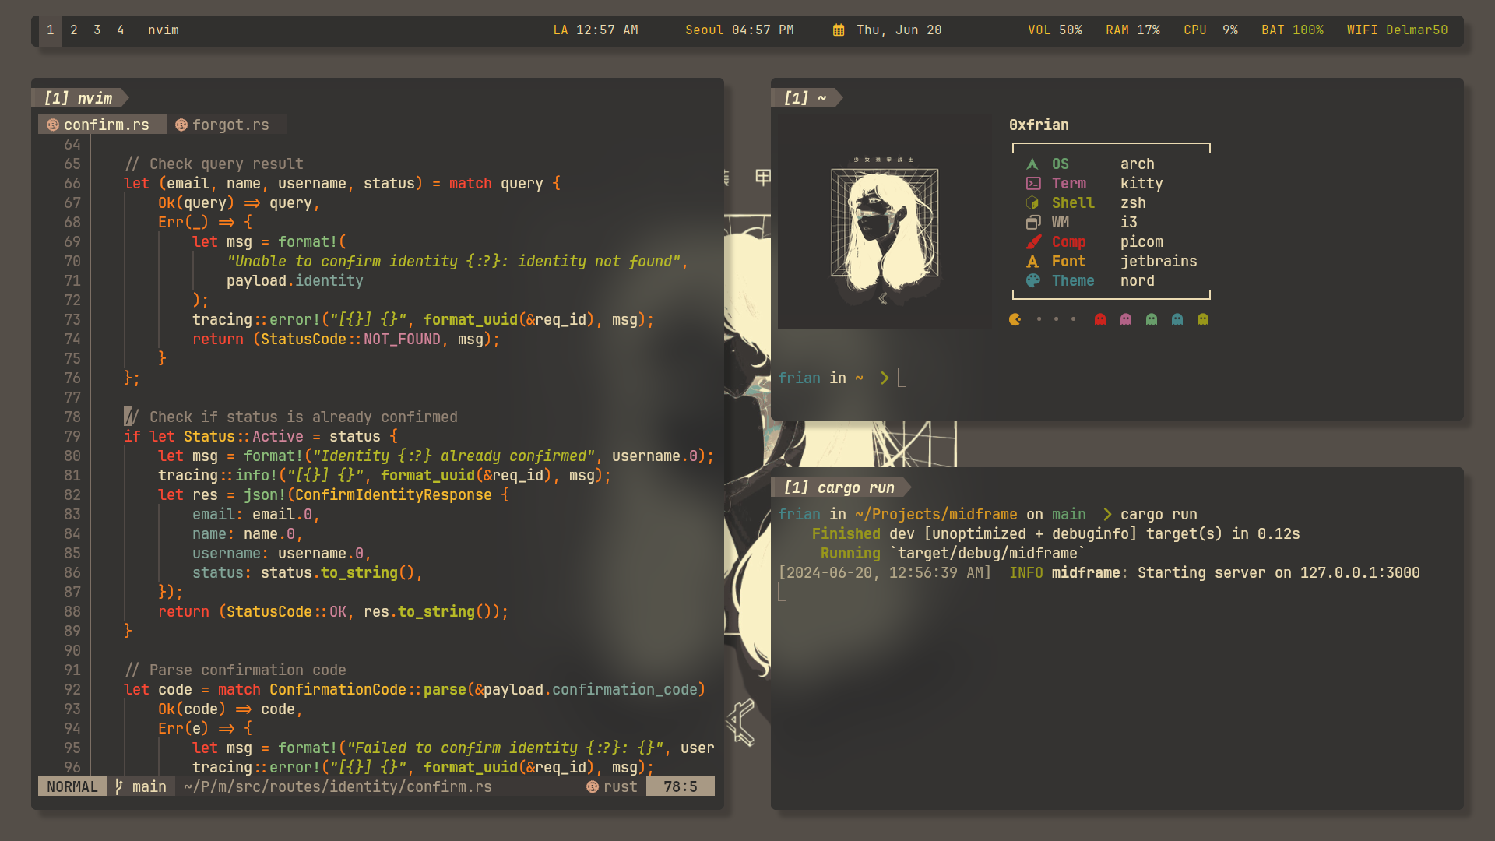Click the Pac-Man icon below the fetch box
Screen dimensions: 1495x841
click(1015, 320)
